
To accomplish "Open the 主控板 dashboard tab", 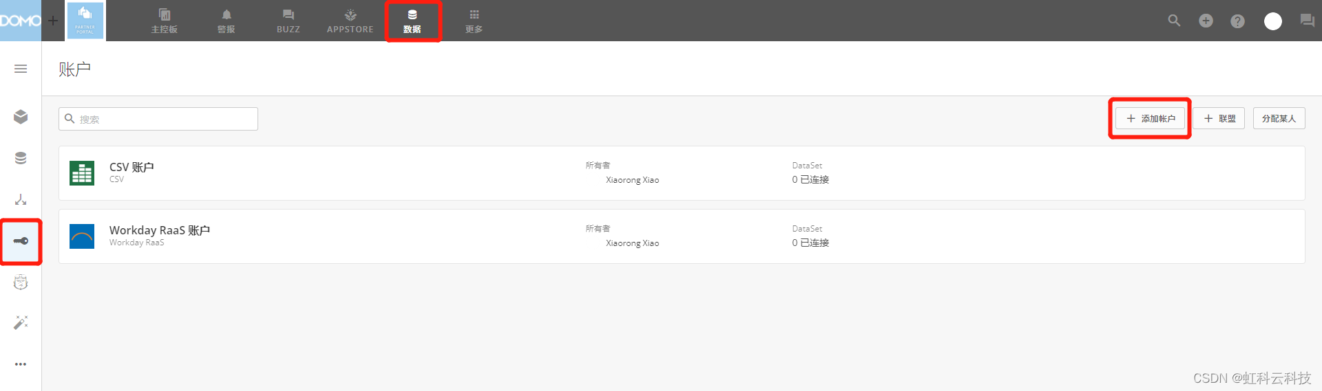I will tap(165, 21).
